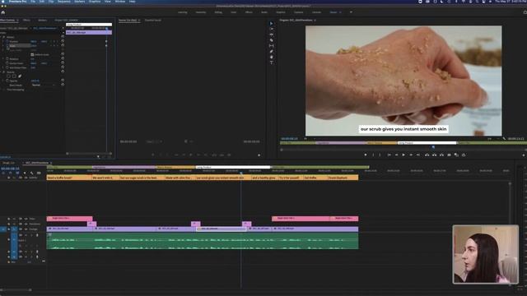This screenshot has width=527, height=296.
Task: Toggle the Scale animation stopwatch
Action: tap(7, 46)
